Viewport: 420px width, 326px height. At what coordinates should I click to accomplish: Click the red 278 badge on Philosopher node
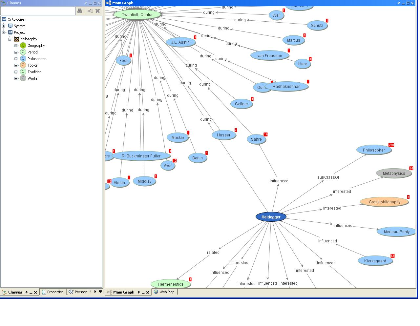(x=391, y=145)
